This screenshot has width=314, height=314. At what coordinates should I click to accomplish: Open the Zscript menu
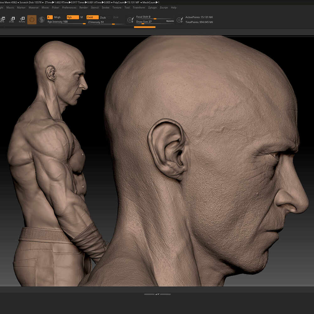click(x=164, y=8)
